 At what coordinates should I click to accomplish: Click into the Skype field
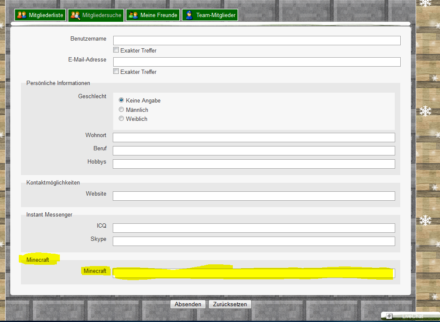click(254, 241)
